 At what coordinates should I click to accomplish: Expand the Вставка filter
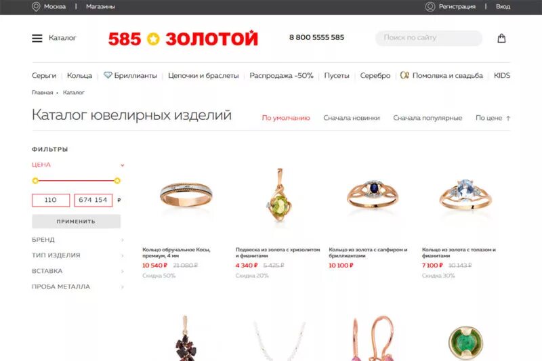123,271
